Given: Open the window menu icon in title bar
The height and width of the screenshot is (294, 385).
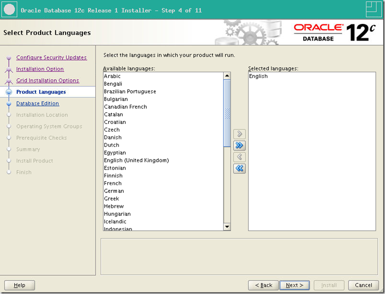Looking at the screenshot, I should click(x=9, y=10).
